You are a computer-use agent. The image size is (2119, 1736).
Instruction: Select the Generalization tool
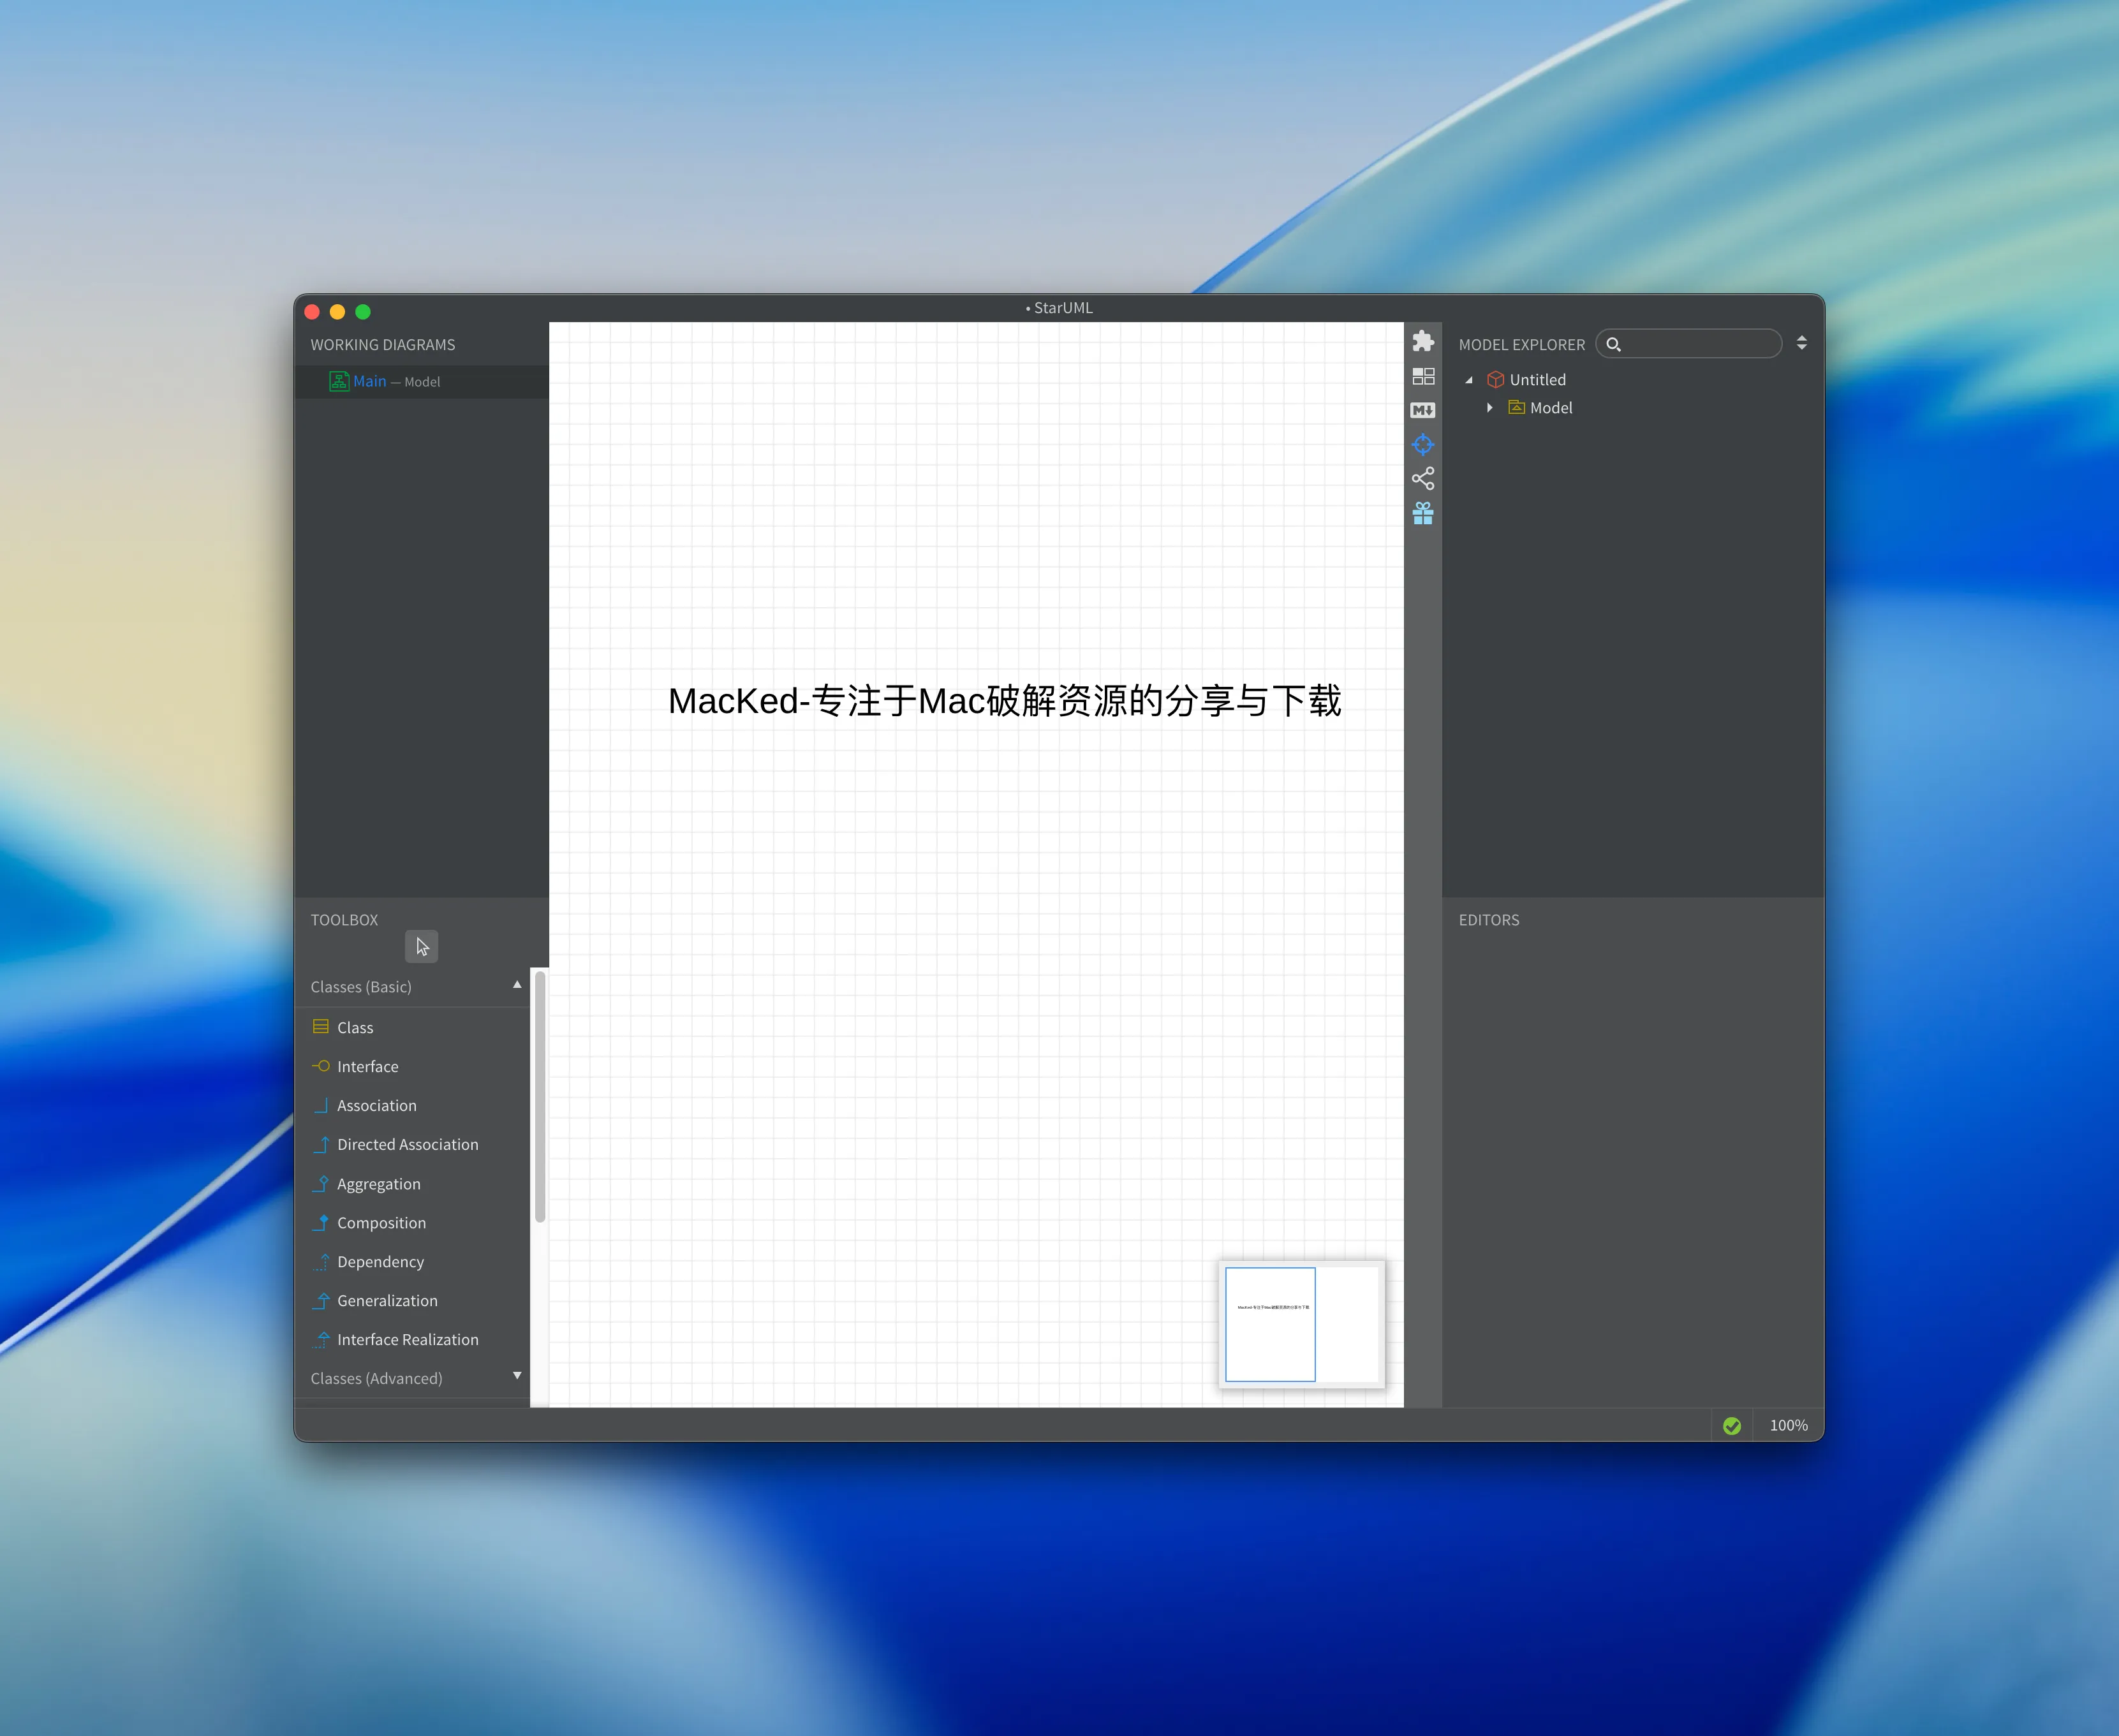coord(413,1301)
